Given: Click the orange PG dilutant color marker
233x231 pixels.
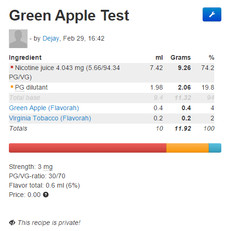Looking at the screenshot, I should [x=12, y=87].
